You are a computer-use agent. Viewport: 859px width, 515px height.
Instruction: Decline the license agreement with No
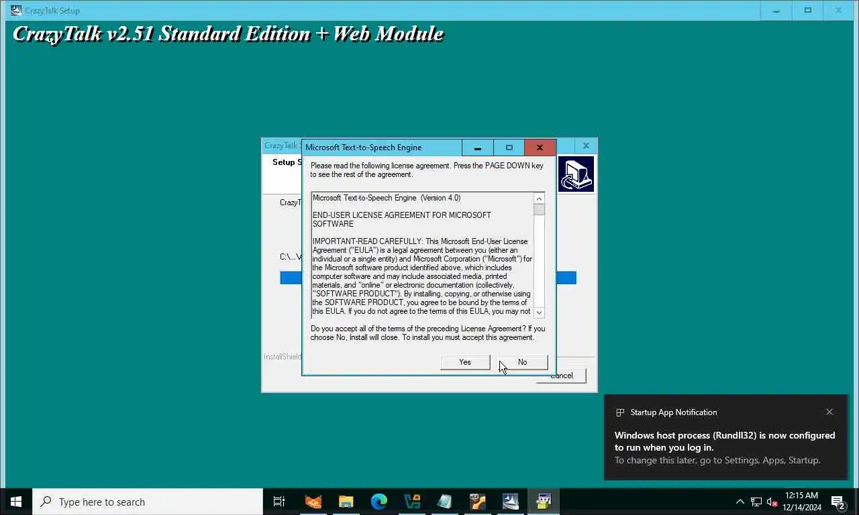click(523, 362)
